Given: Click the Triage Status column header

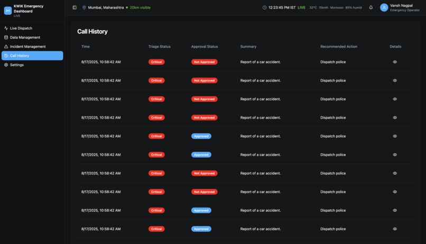Looking at the screenshot, I should [x=160, y=47].
